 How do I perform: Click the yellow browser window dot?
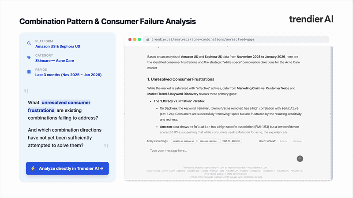pyautogui.click(x=135, y=40)
